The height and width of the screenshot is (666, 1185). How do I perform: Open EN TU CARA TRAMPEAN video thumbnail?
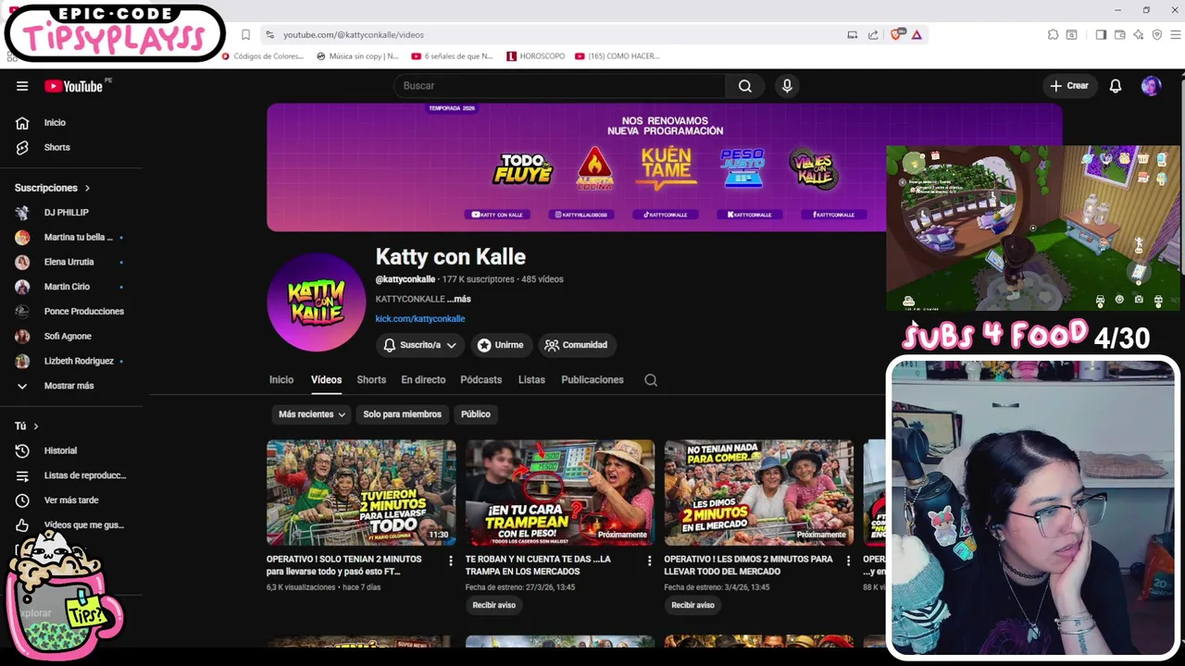click(x=560, y=493)
